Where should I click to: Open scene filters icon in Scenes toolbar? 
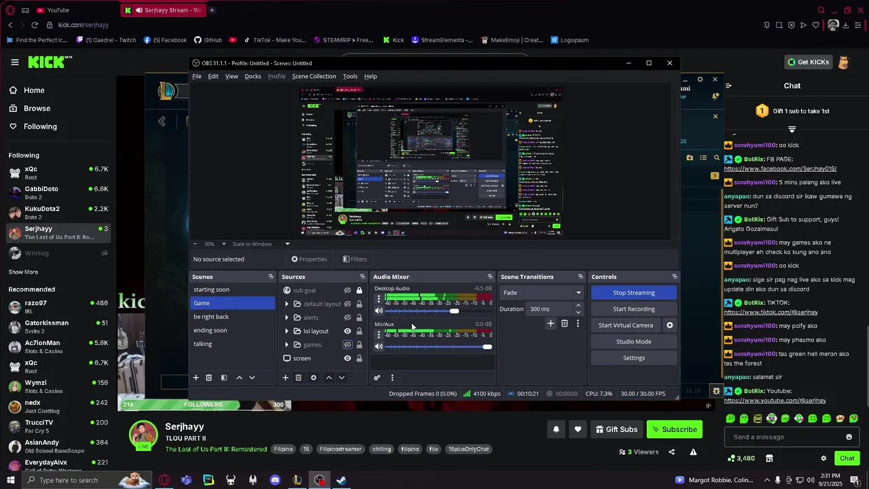[223, 378]
